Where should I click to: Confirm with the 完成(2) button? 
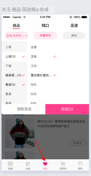(67, 109)
